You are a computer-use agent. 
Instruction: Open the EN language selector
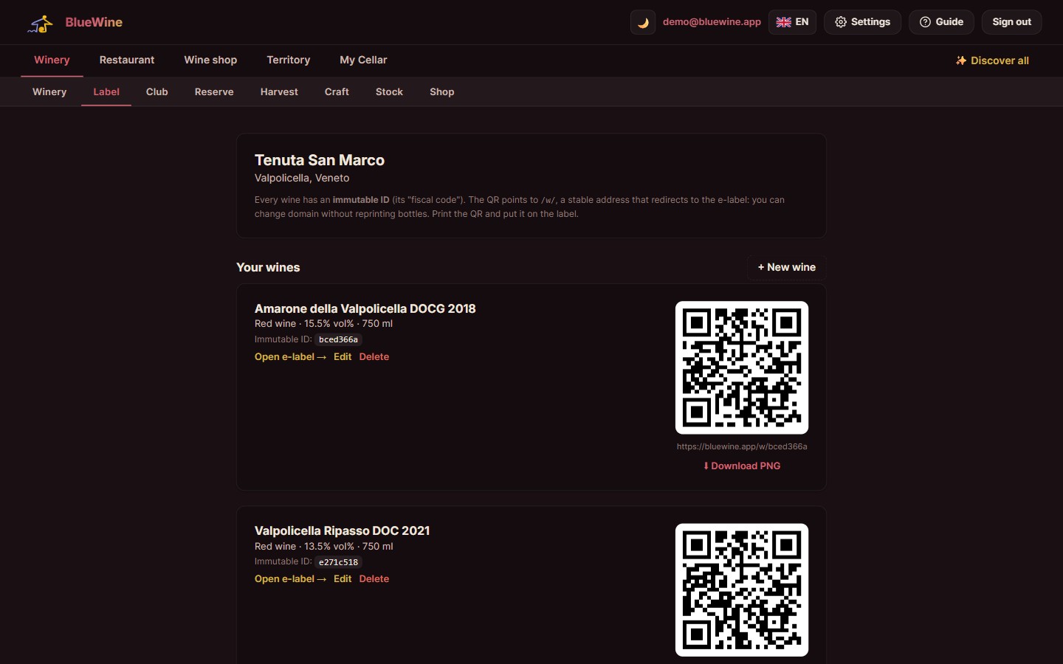pos(792,22)
